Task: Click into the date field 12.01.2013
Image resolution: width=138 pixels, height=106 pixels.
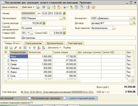Action: 52,13
